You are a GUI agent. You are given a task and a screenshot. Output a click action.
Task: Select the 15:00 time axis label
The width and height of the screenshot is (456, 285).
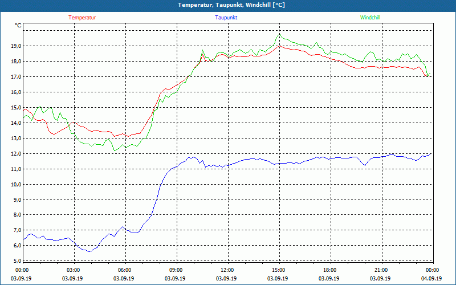[x=278, y=270]
